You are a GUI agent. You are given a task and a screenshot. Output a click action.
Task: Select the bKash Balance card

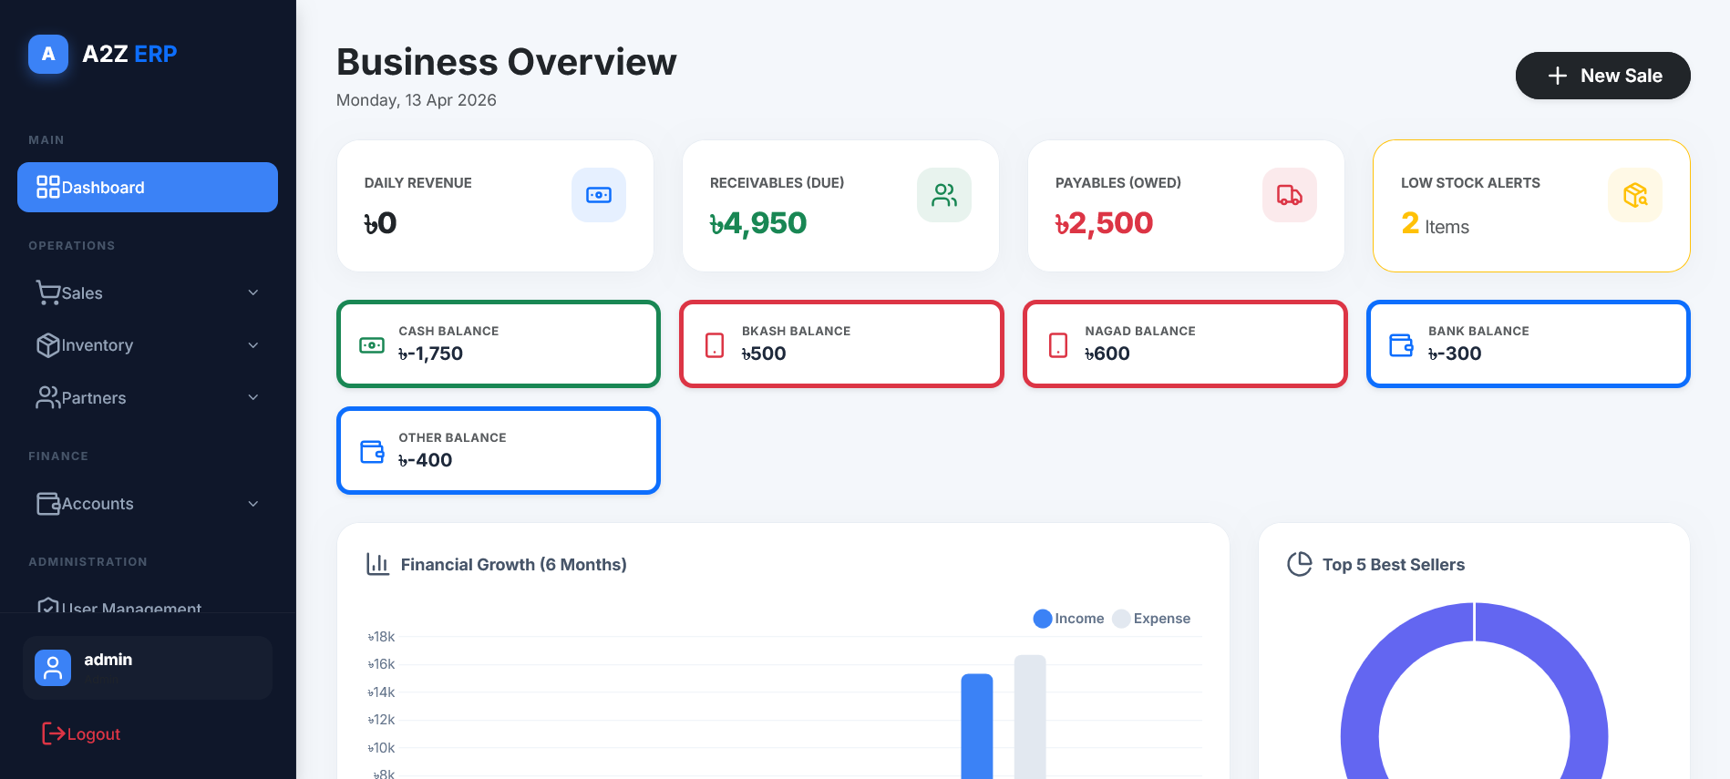(841, 344)
